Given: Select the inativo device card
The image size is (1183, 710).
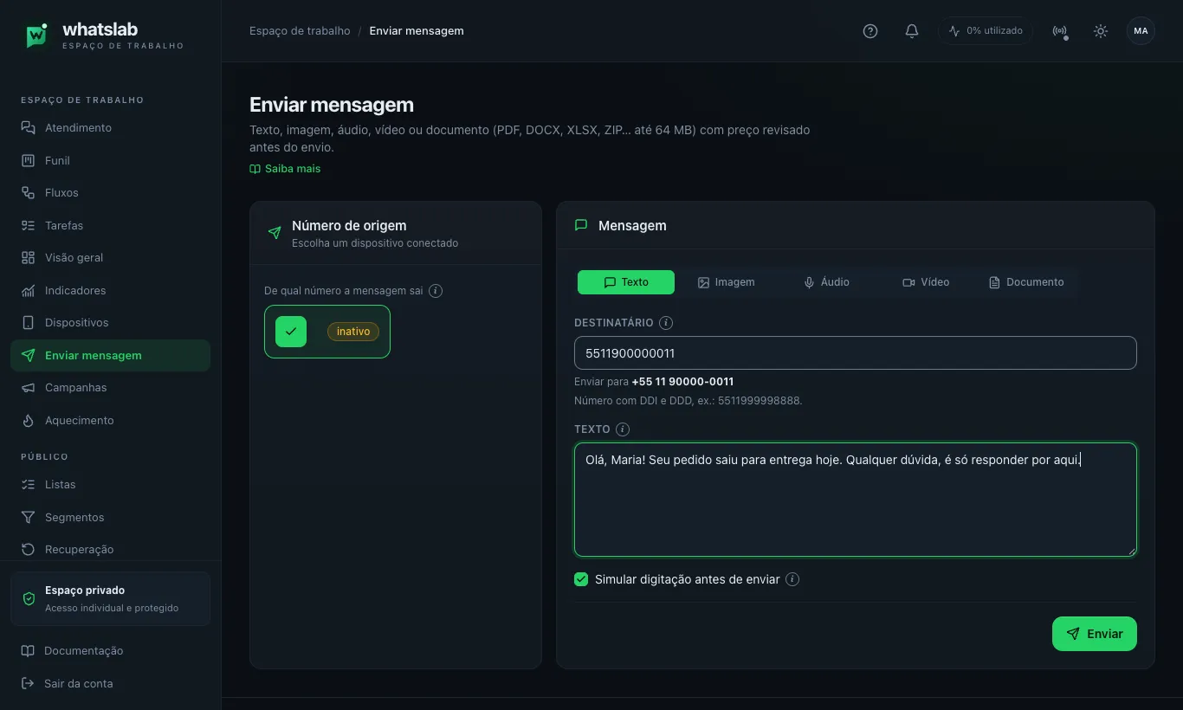Looking at the screenshot, I should tap(327, 332).
